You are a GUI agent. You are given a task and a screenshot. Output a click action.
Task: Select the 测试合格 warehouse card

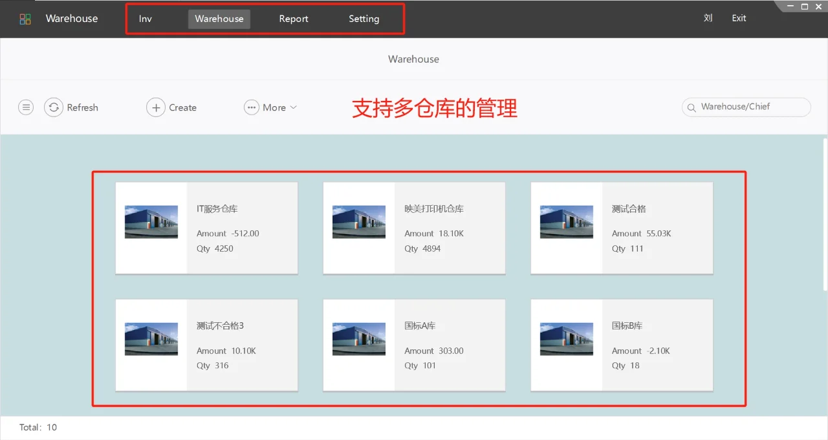point(621,228)
